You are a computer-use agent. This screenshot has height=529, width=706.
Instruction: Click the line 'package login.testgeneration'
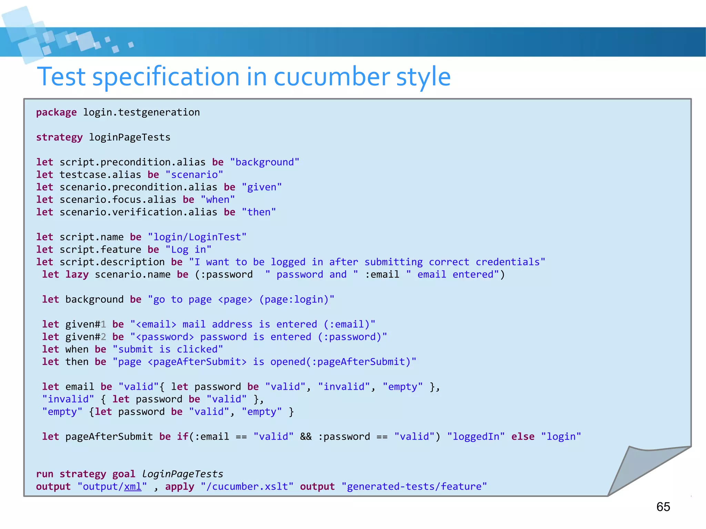pyautogui.click(x=118, y=113)
